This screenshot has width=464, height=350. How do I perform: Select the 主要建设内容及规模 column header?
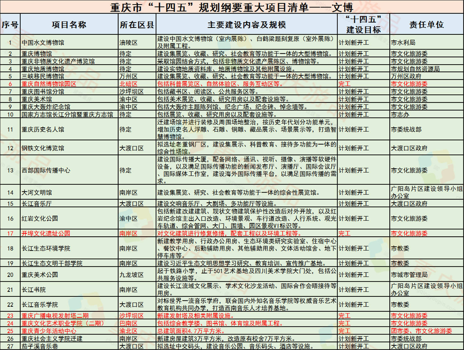click(x=247, y=24)
